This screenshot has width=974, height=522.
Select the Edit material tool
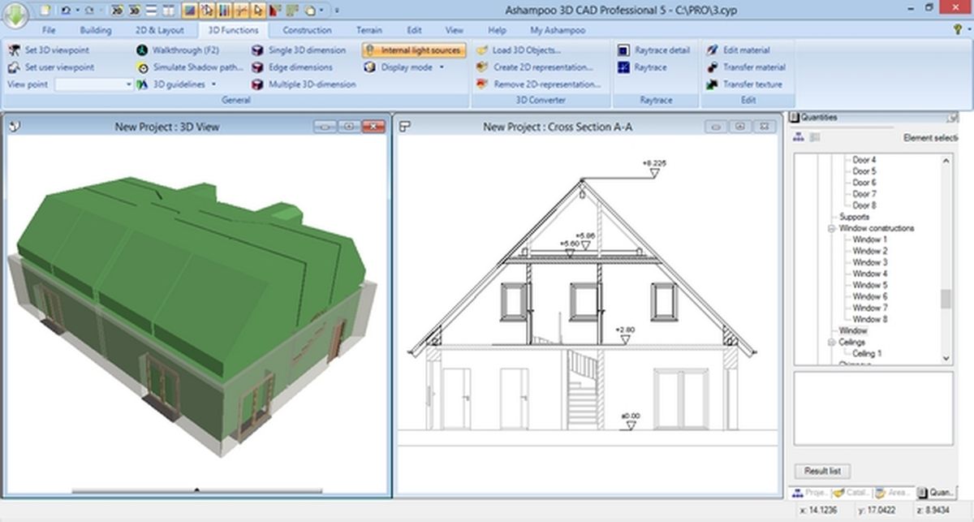740,50
